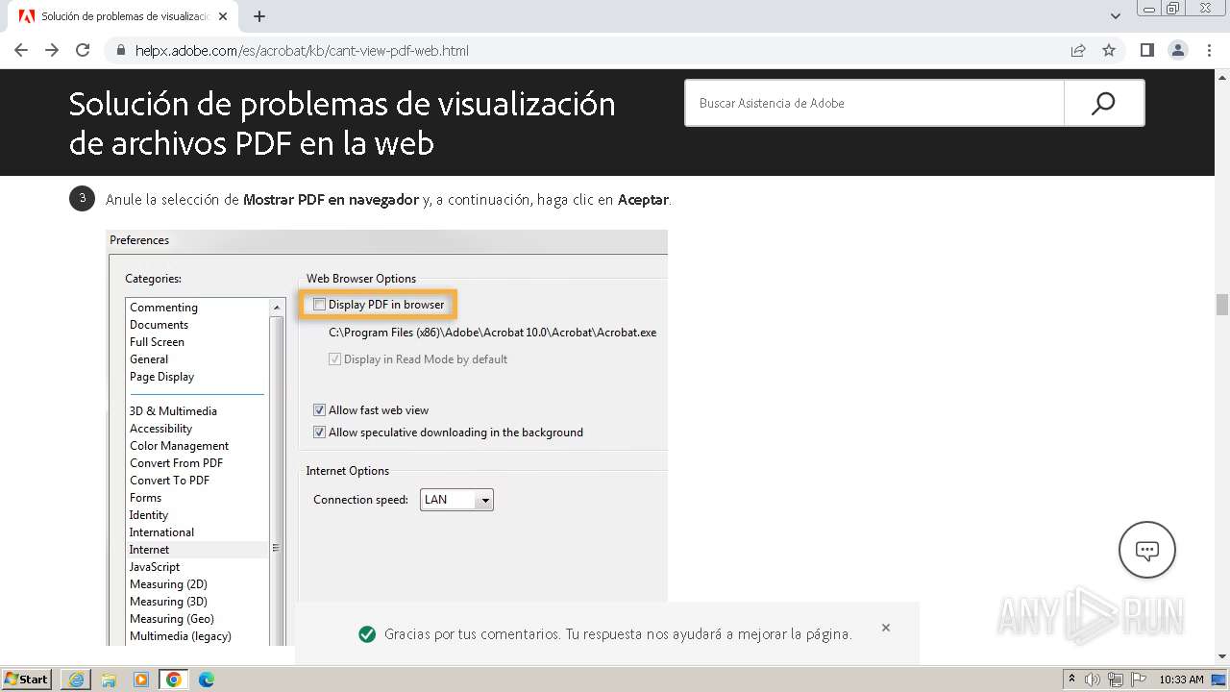View site information via the lock icon
1230x692 pixels.
pyautogui.click(x=121, y=50)
